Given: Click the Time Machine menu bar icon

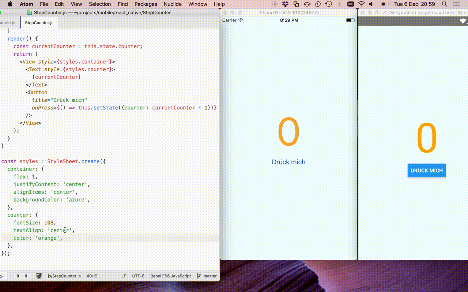Looking at the screenshot, I should click(x=328, y=4).
